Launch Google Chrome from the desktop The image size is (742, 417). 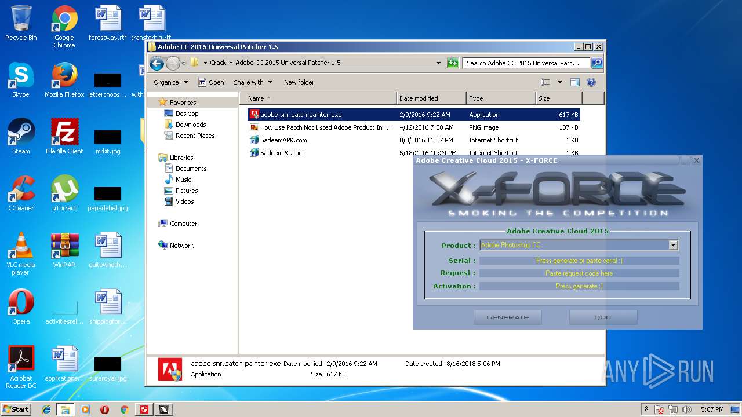click(x=64, y=27)
